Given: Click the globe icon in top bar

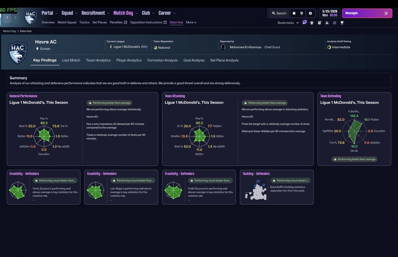Looking at the screenshot, I should 302,13.
